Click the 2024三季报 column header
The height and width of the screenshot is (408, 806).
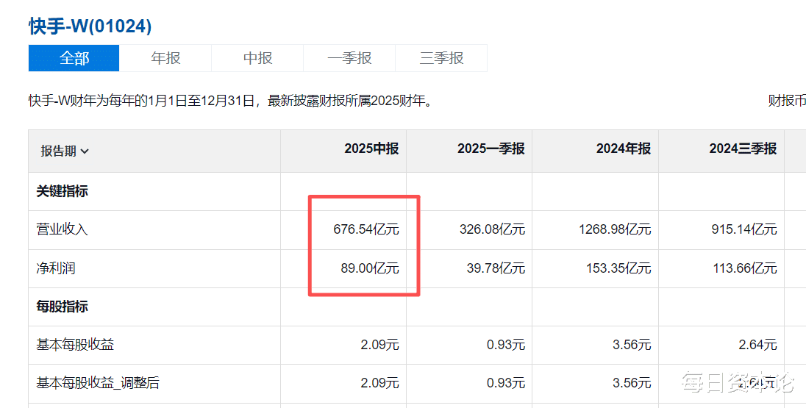tap(743, 148)
